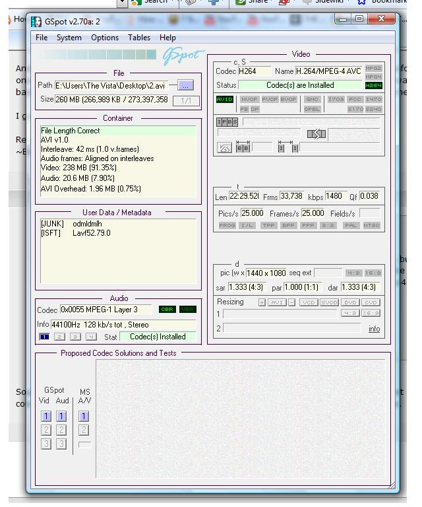Viewport: 422px width, 507px height.
Task: Click the QPEL indicator
Action: click(x=312, y=109)
